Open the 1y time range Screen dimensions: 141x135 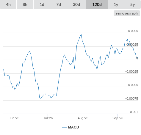click(116, 4)
